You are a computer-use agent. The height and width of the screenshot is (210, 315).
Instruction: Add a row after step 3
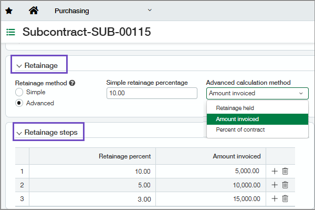click(x=275, y=199)
